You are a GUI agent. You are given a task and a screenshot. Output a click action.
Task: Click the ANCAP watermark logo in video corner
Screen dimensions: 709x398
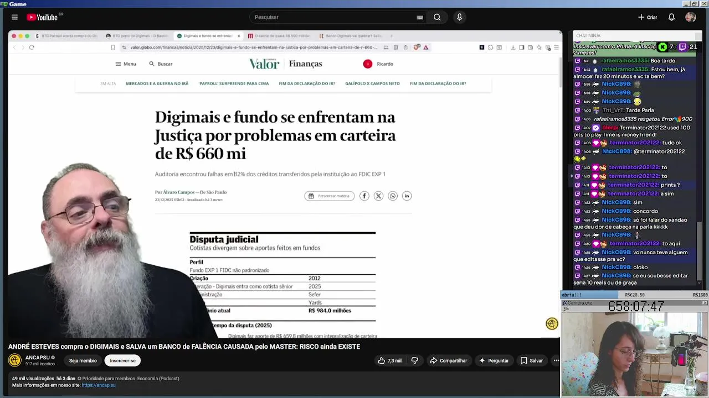pos(552,324)
